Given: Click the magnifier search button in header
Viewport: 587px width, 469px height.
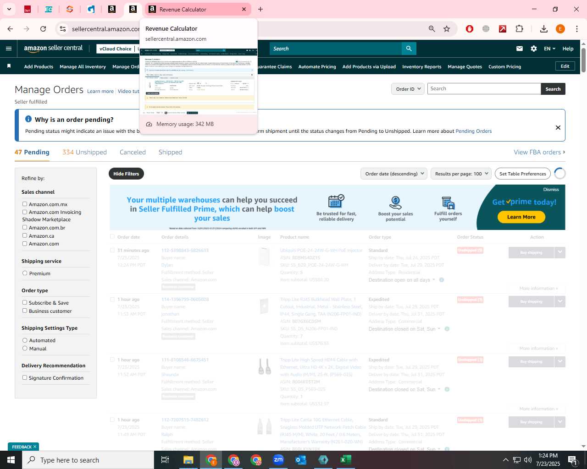Looking at the screenshot, I should [x=409, y=49].
